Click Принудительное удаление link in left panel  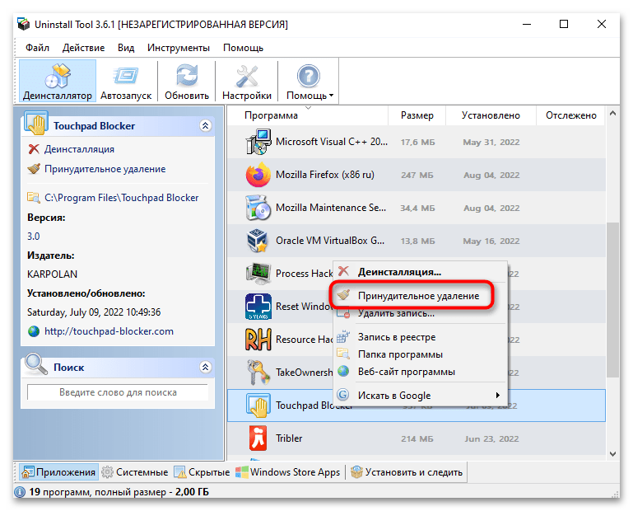tap(105, 169)
